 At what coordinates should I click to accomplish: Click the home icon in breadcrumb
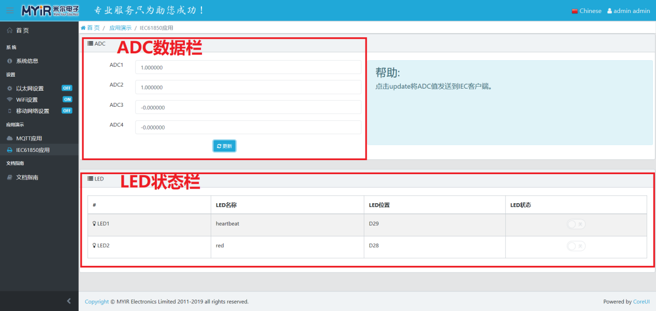tap(83, 27)
